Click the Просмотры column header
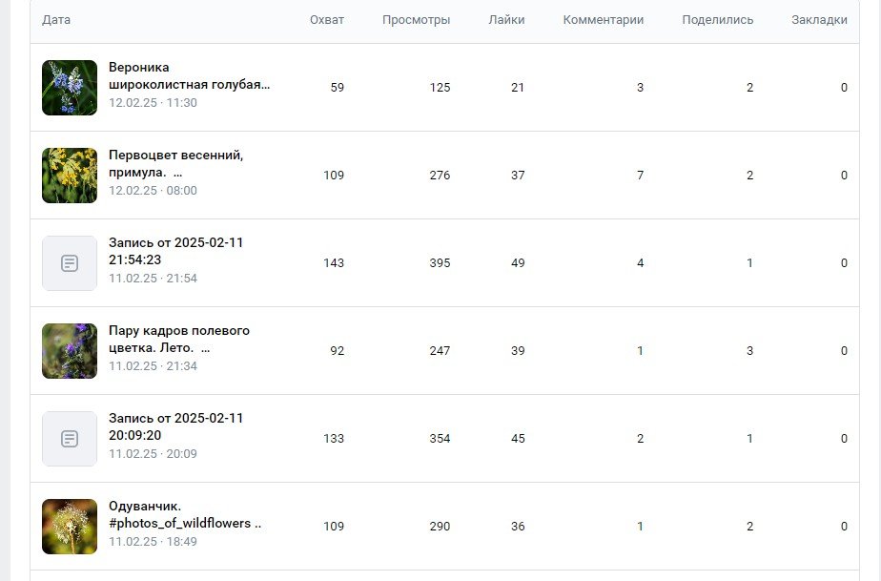This screenshot has height=581, width=881. point(416,20)
